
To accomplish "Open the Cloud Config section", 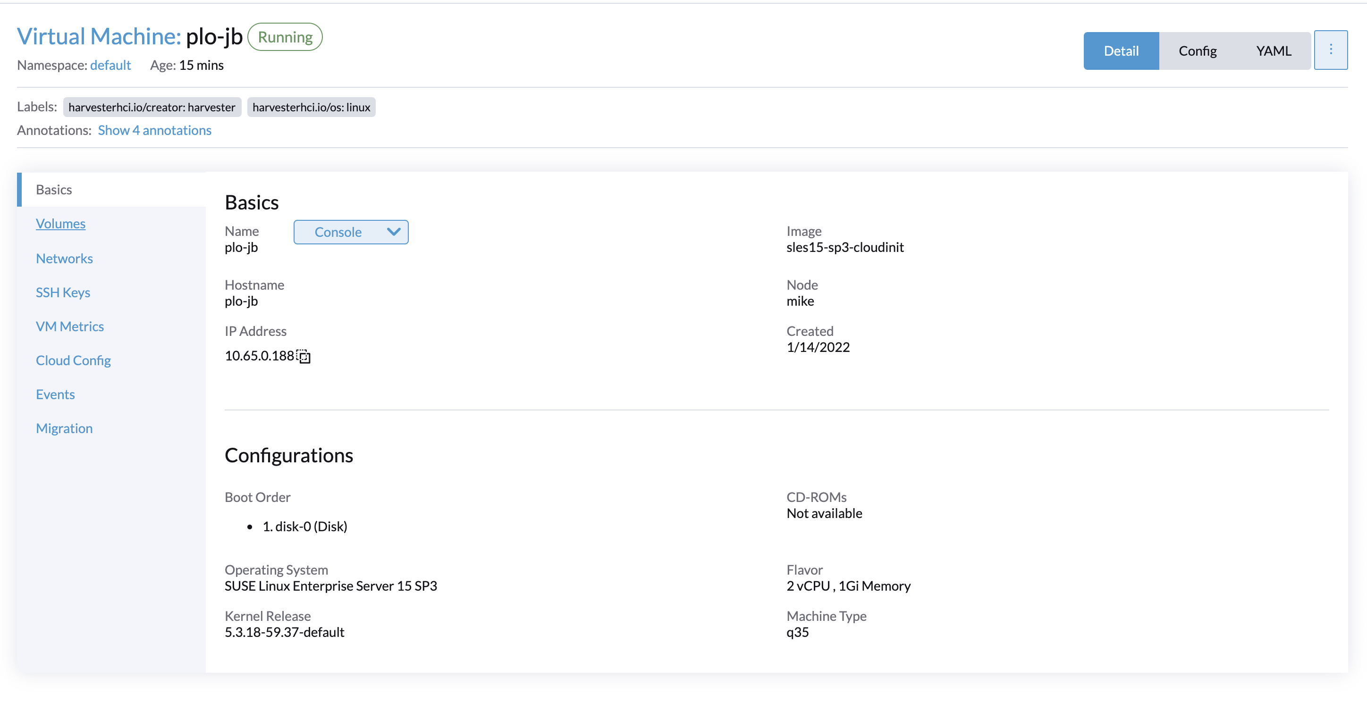I will (73, 360).
